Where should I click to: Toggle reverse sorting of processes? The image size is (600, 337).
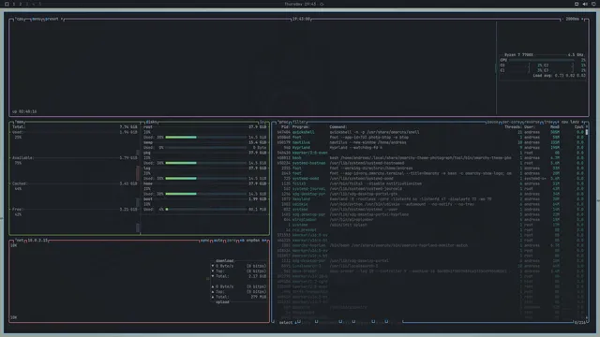[532, 123]
